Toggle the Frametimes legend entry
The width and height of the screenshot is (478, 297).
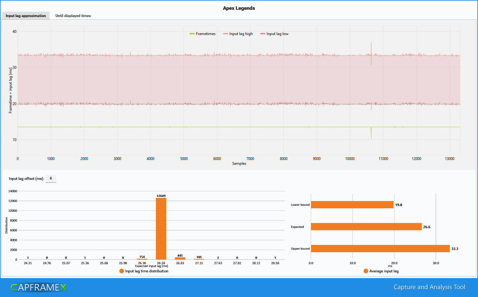[203, 34]
